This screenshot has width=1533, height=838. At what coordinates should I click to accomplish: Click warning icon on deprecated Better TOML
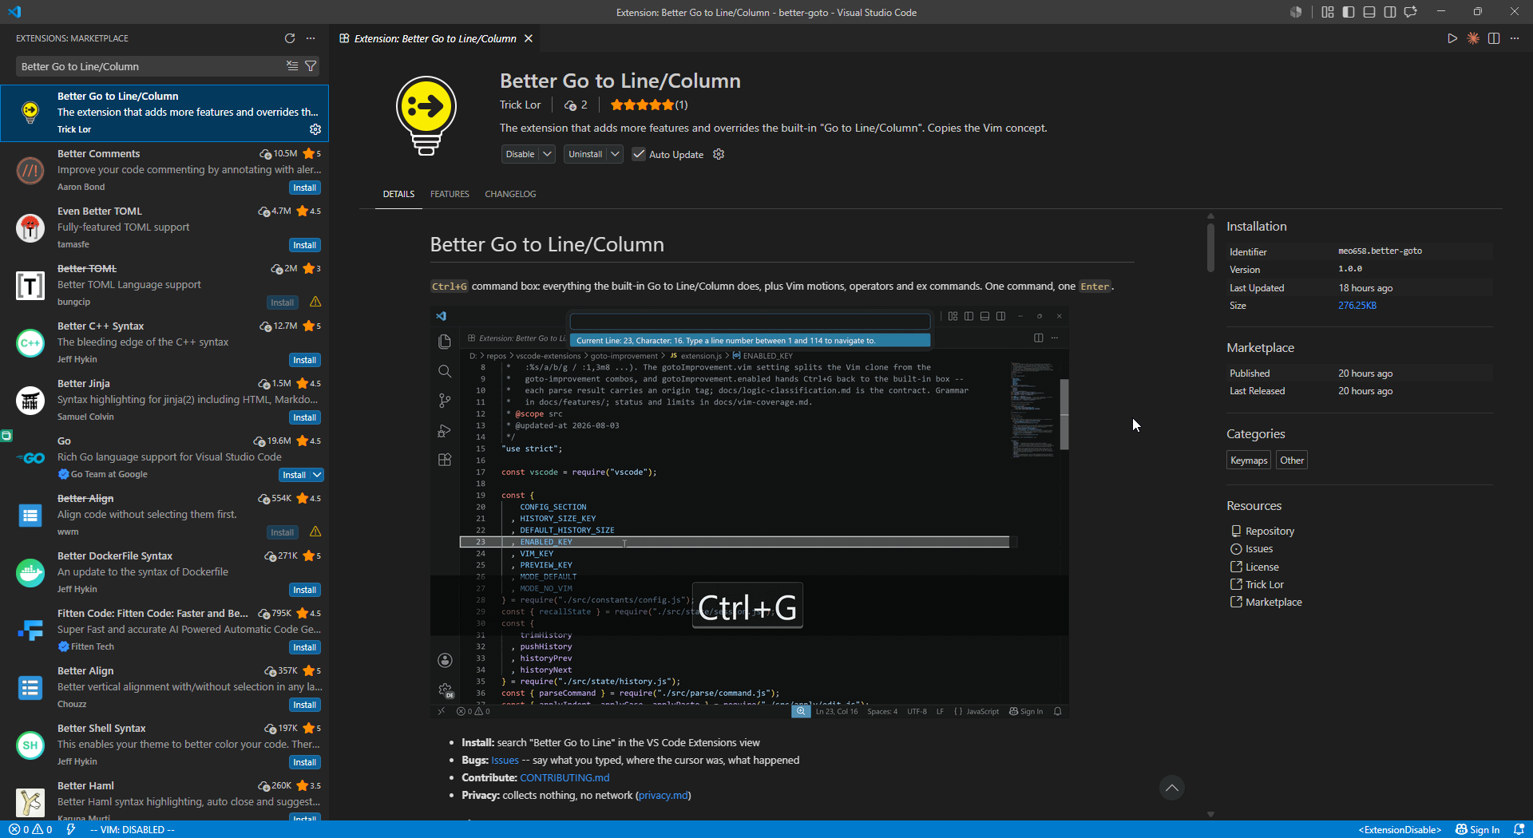pos(315,302)
